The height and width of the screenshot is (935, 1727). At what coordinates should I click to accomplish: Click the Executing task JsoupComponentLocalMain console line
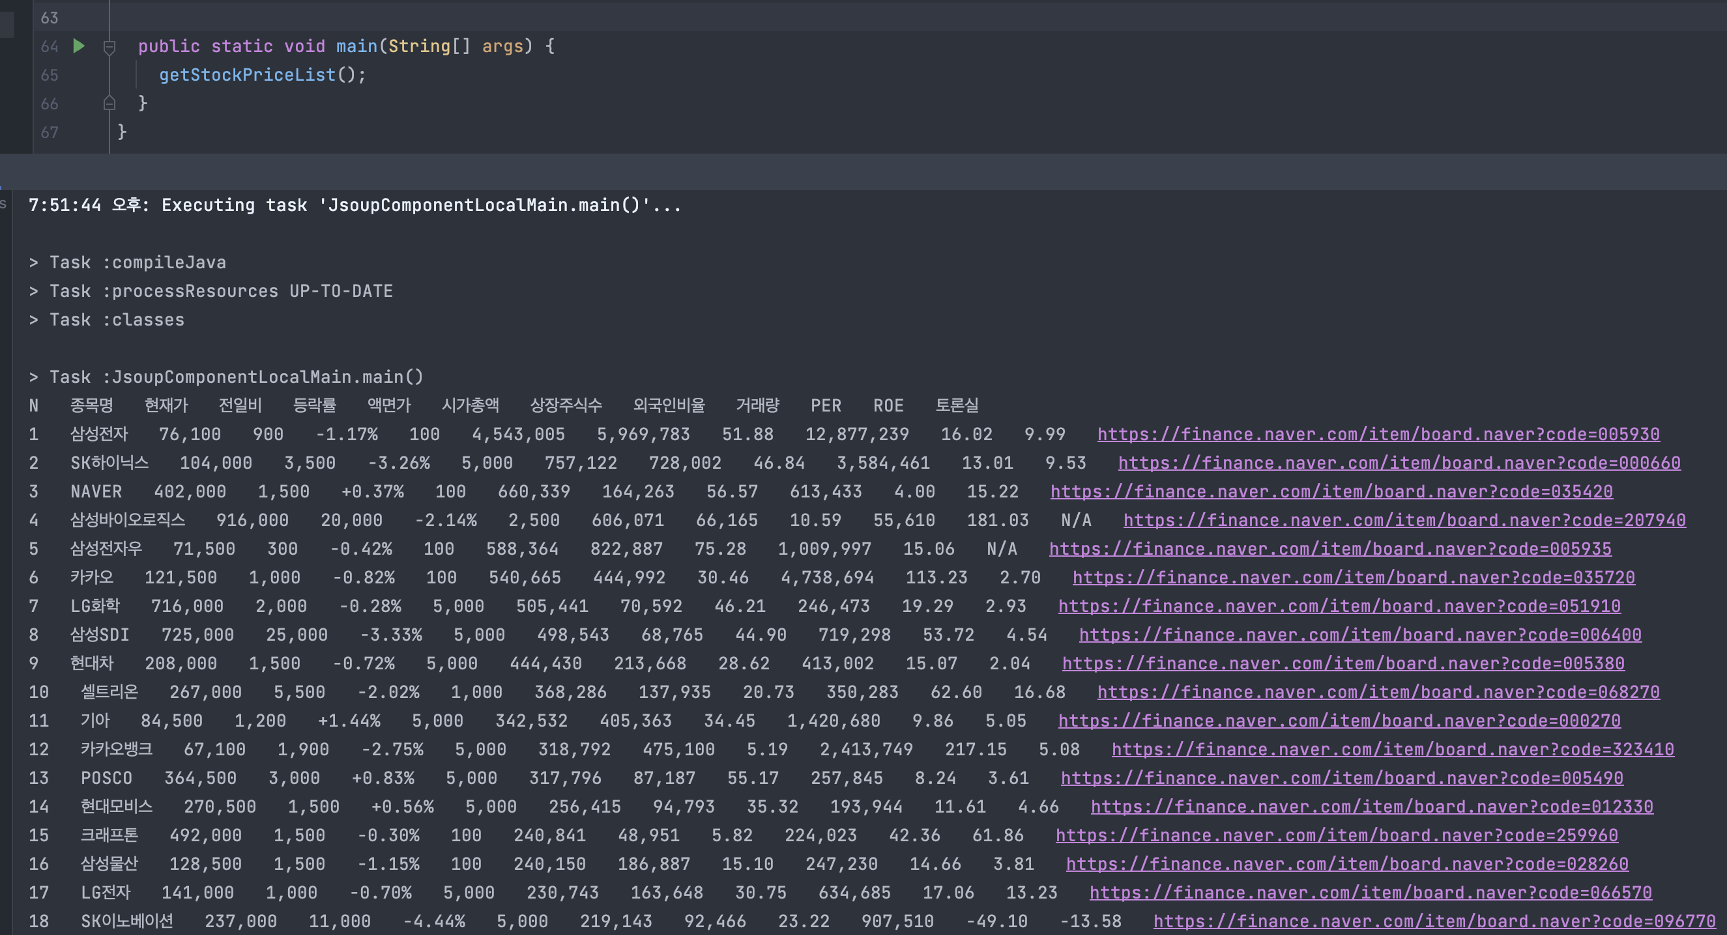(x=354, y=206)
